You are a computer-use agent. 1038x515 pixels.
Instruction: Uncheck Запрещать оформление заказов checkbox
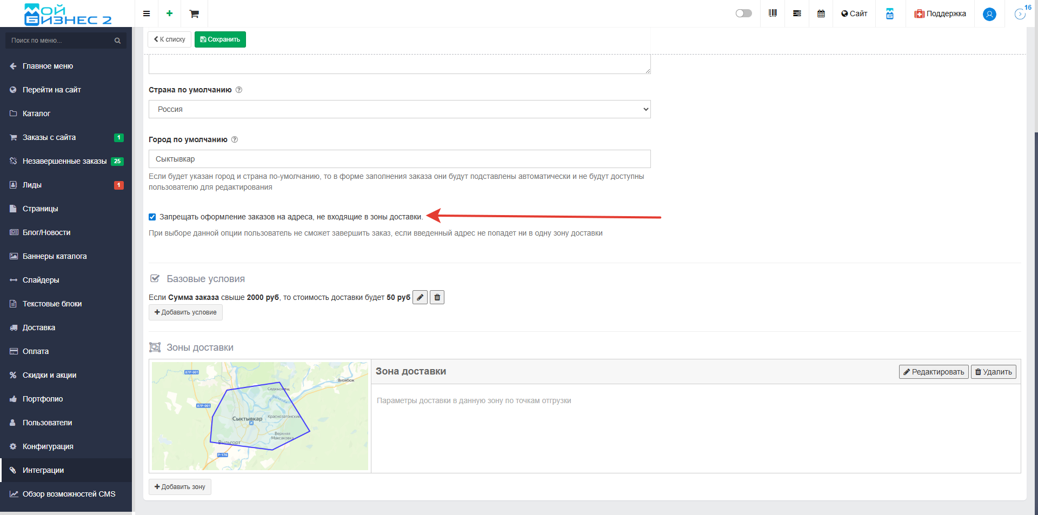point(152,217)
